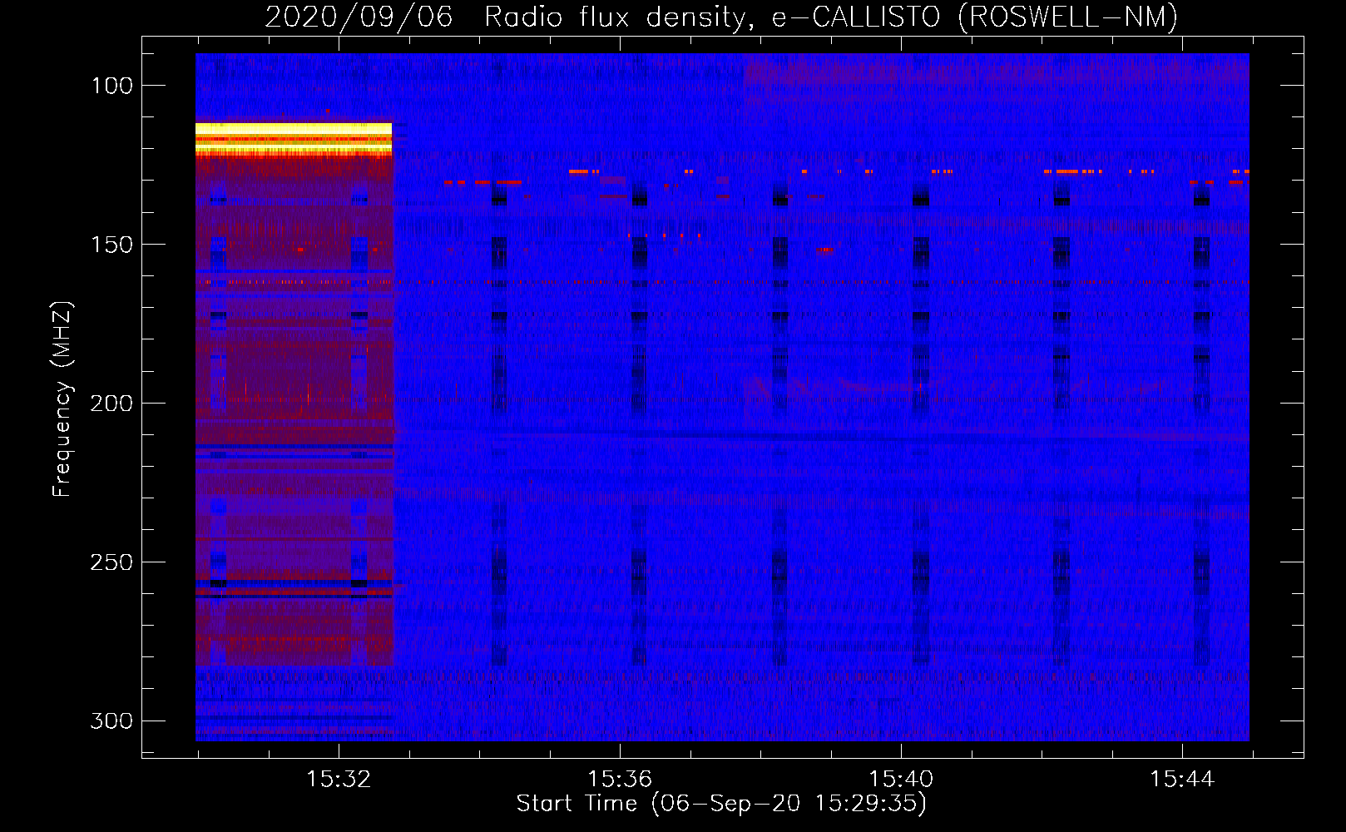This screenshot has height=832, width=1346.
Task: Click the '15:44' time tick label
Action: click(1182, 780)
